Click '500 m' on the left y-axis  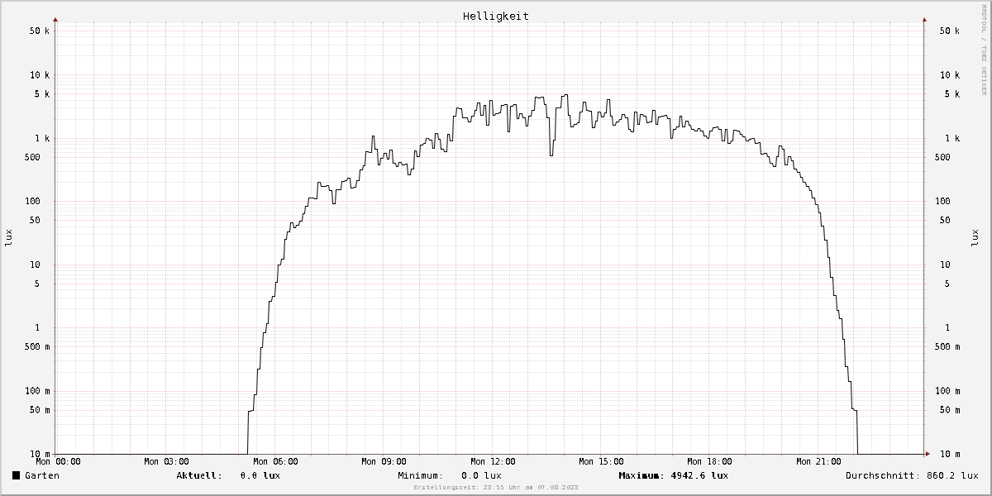(36, 347)
